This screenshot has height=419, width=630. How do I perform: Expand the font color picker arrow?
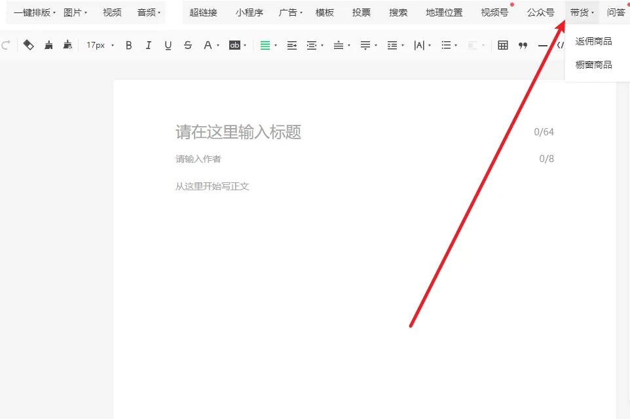pos(218,45)
